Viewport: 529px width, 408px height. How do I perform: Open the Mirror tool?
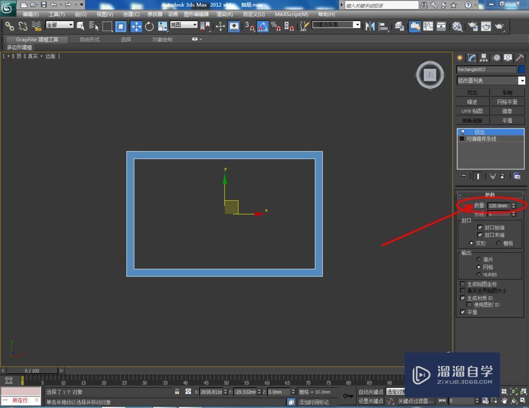(370, 24)
